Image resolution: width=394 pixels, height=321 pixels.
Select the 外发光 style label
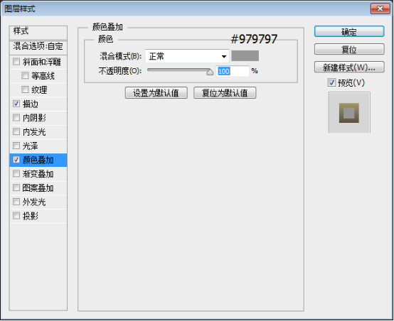tap(34, 202)
